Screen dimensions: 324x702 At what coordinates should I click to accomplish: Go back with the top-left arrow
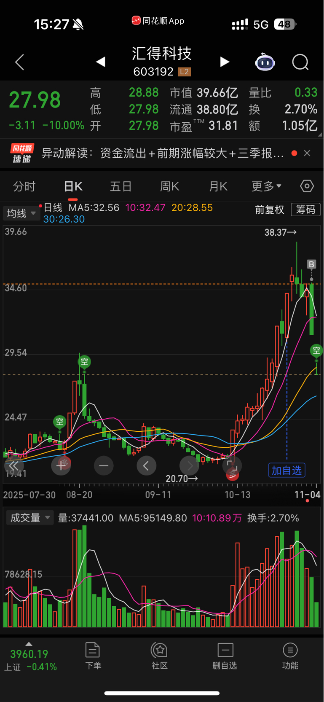pyautogui.click(x=19, y=62)
